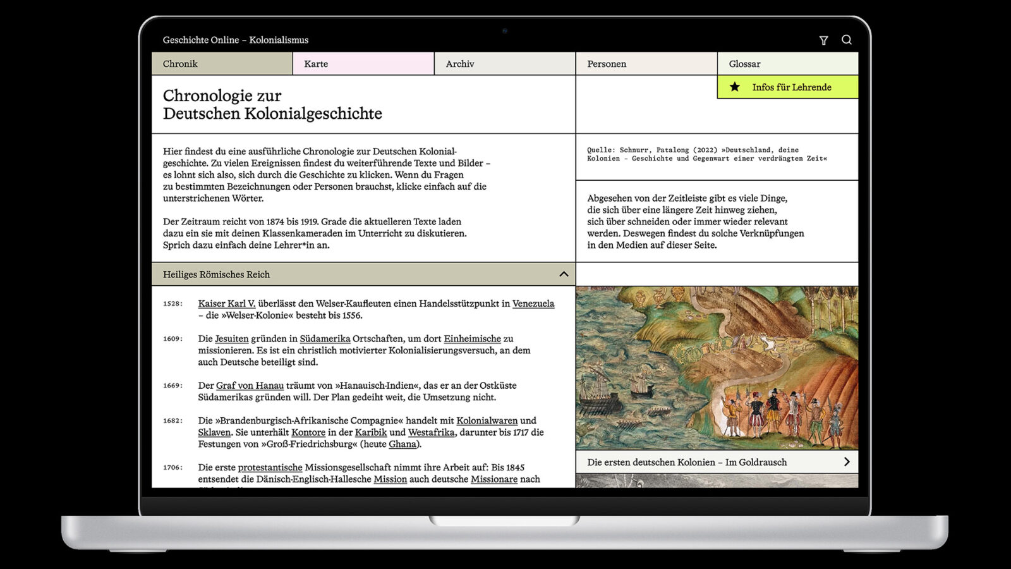The image size is (1011, 569).
Task: Follow the Graf von Hanau link
Action: (250, 386)
